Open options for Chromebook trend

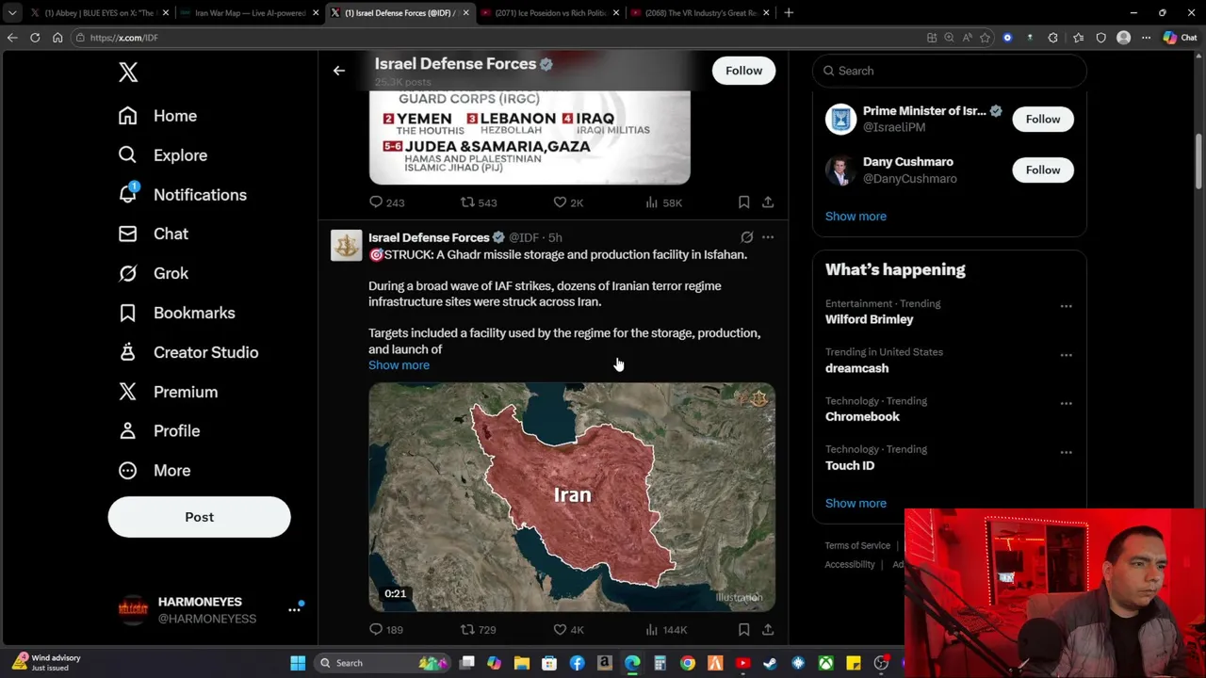[x=1066, y=403]
